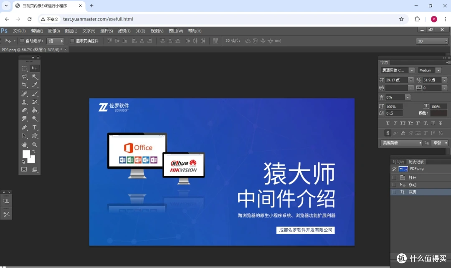This screenshot has height=268, width=451.
Task: Select the History Brush tool
Action: click(35, 102)
